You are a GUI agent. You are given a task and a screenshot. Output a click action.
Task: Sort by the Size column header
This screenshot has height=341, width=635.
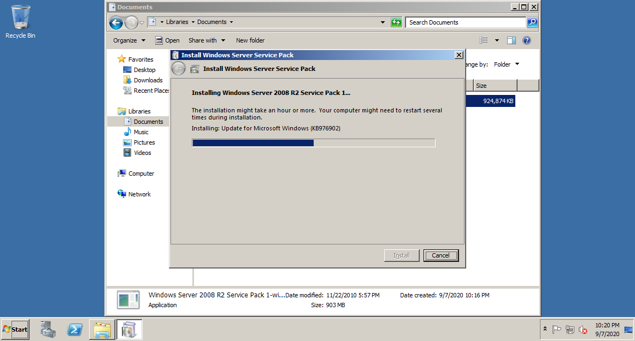(x=495, y=86)
